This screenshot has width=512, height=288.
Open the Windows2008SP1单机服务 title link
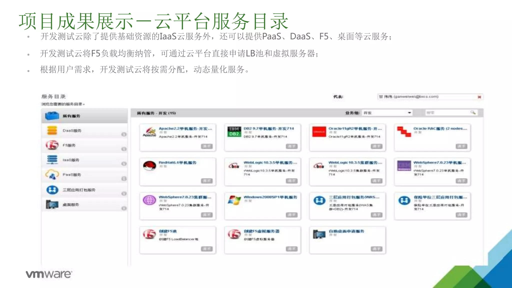(x=270, y=197)
